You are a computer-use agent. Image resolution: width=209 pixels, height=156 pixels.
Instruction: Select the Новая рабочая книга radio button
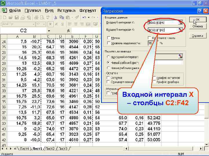tap(108, 68)
